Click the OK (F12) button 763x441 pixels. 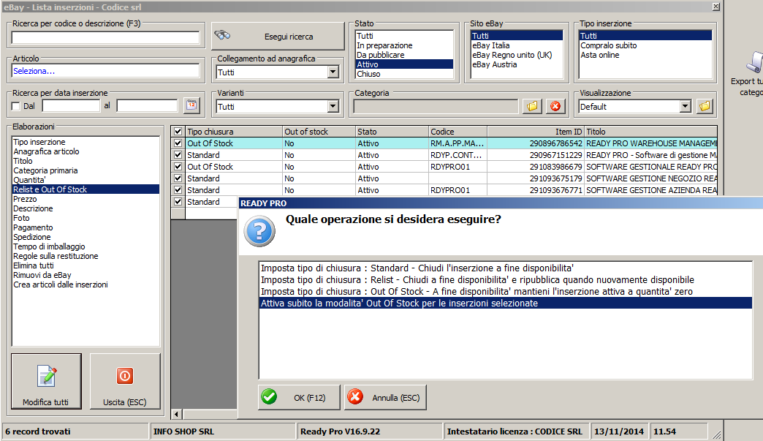[299, 397]
